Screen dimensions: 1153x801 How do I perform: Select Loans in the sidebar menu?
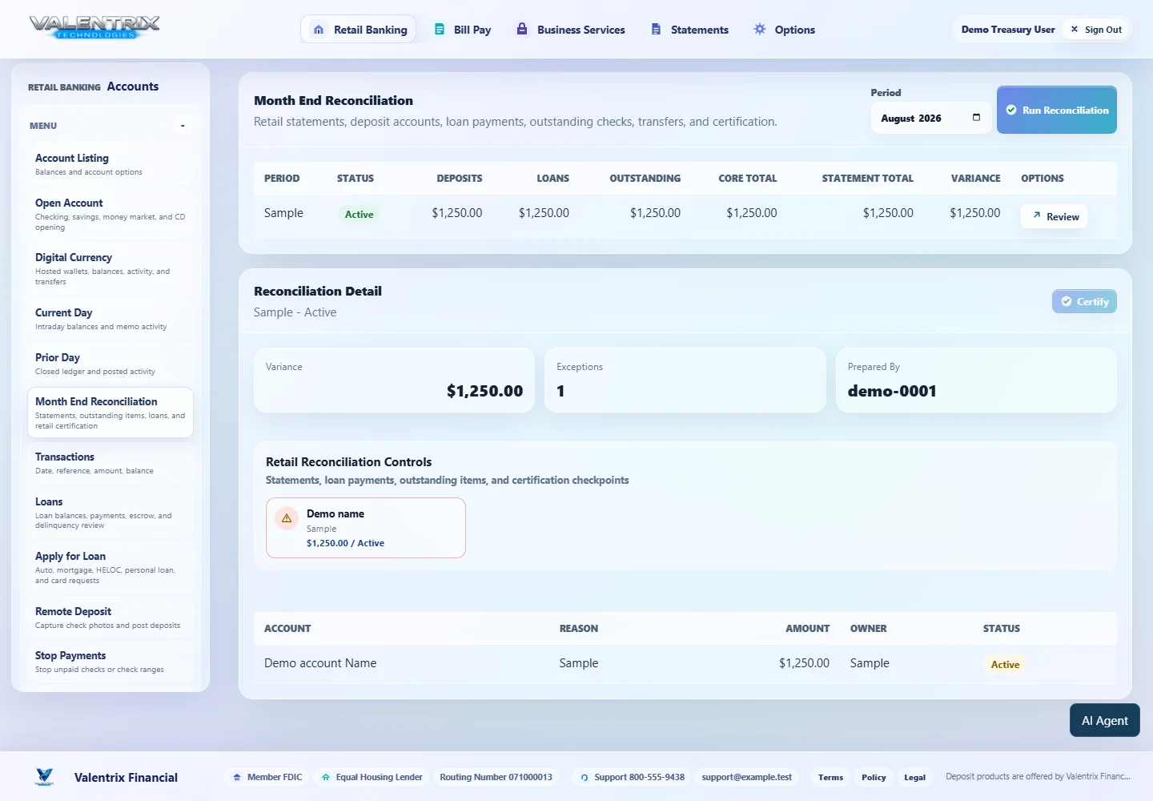(x=110, y=513)
